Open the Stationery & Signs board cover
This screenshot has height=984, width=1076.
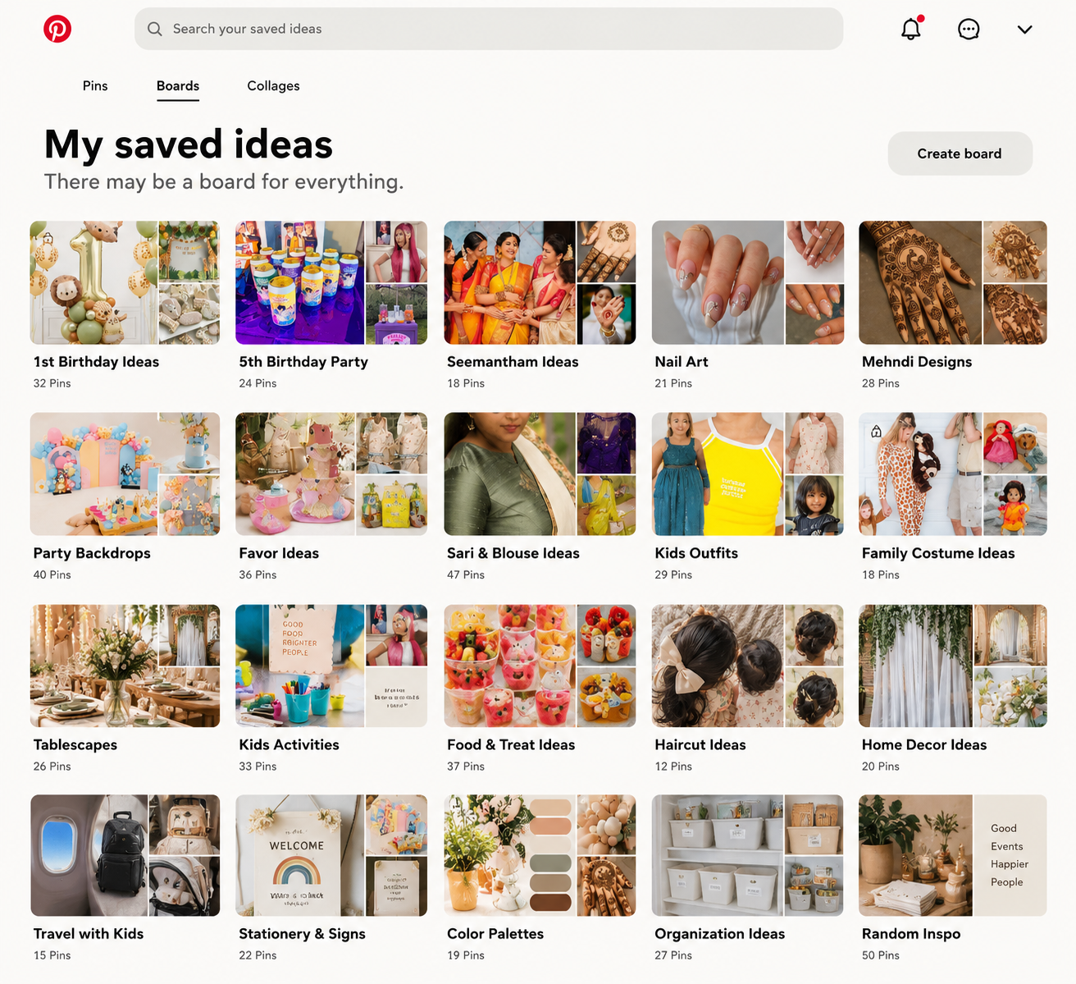pyautogui.click(x=331, y=855)
